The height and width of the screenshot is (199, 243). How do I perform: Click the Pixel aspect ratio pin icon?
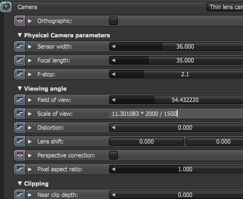click(x=20, y=169)
